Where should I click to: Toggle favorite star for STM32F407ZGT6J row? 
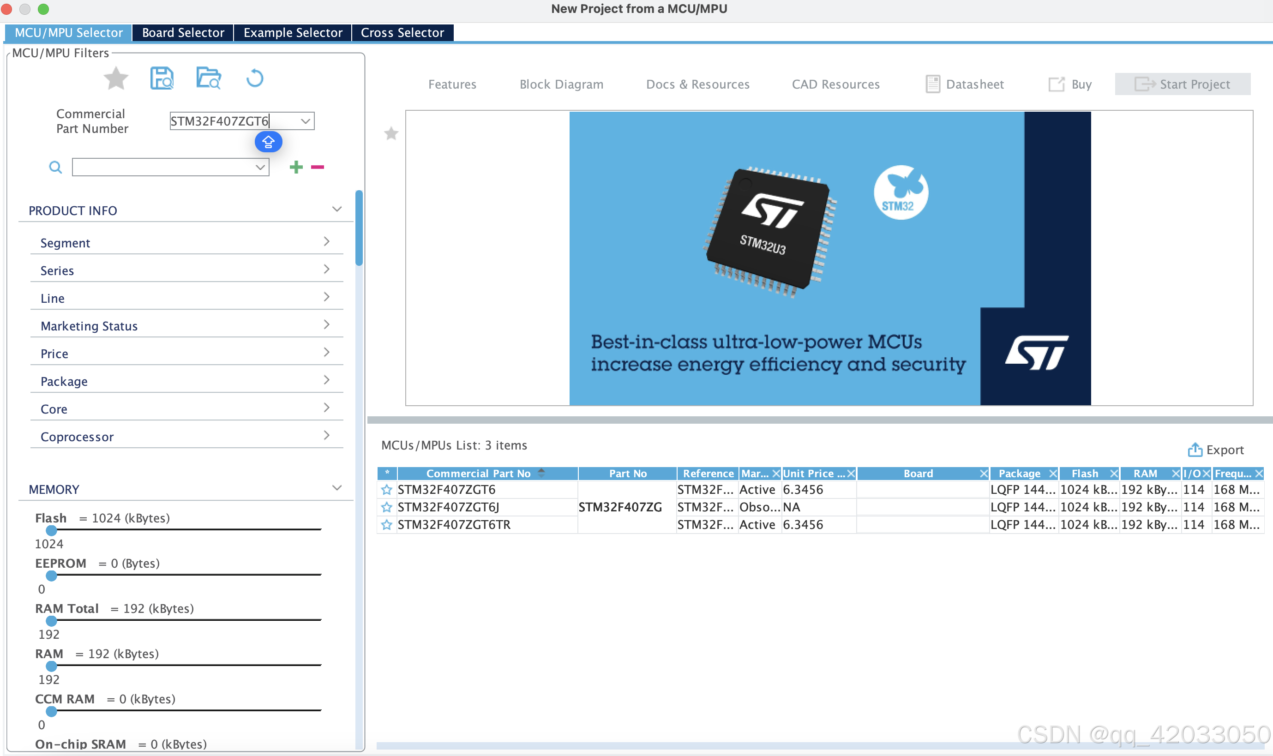click(387, 507)
